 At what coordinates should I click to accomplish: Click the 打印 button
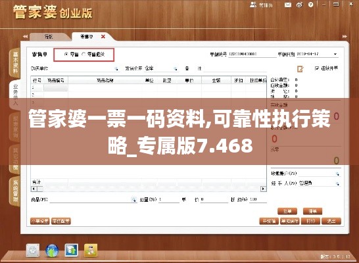point(310,221)
